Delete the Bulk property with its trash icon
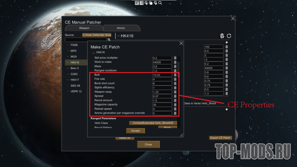Image resolution: width=297 pixels, height=167 pixels. tap(175, 75)
